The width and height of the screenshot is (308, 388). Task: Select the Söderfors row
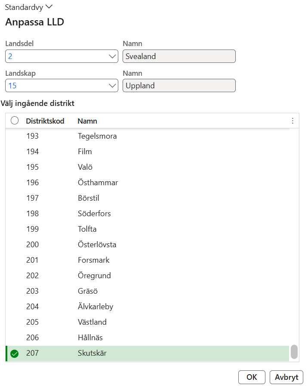(x=147, y=214)
